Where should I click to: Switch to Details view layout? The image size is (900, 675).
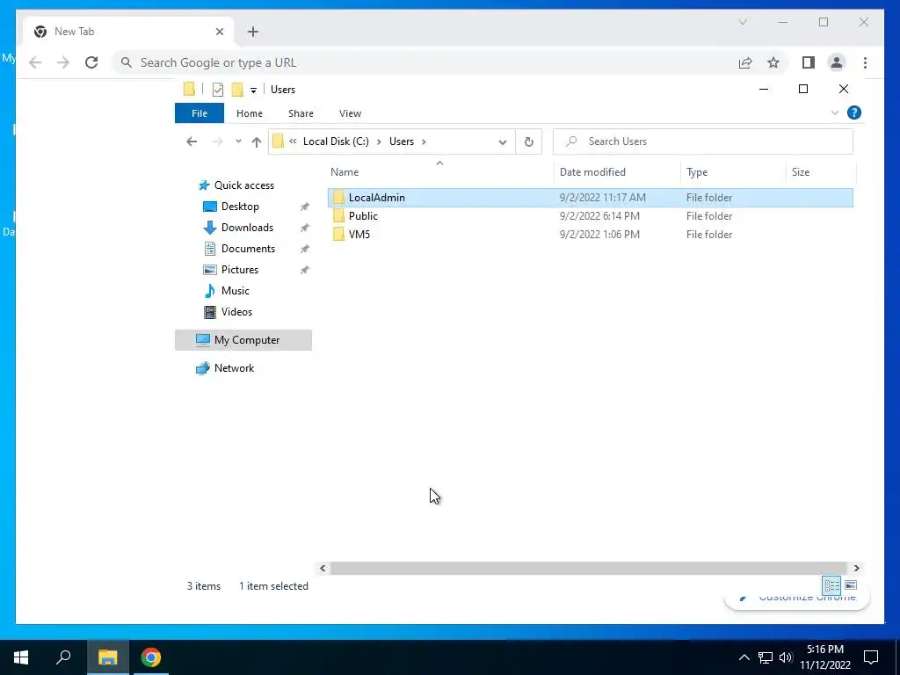click(831, 585)
